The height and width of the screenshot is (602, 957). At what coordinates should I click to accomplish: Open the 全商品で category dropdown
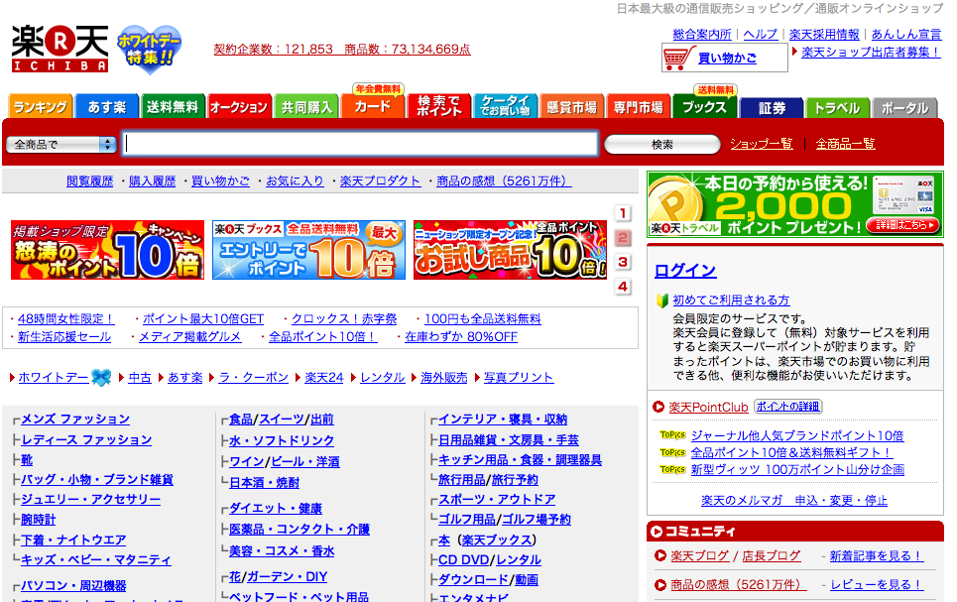pyautogui.click(x=61, y=145)
